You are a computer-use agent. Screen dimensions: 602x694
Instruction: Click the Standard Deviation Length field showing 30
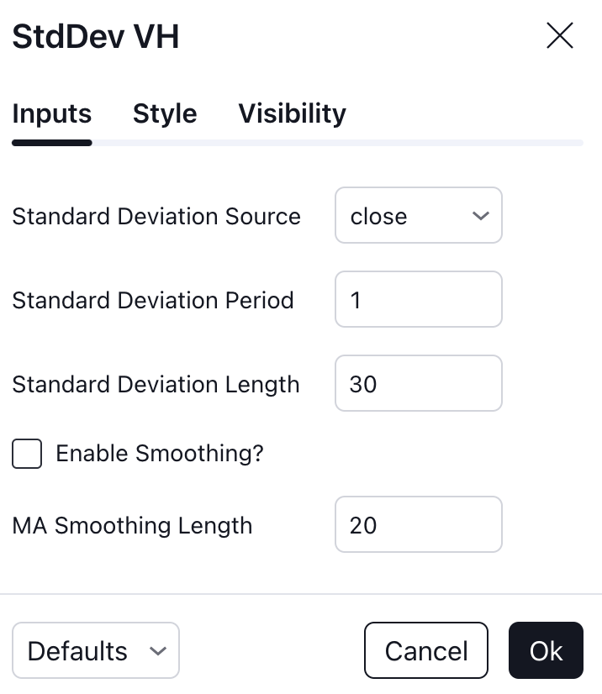pyautogui.click(x=419, y=383)
